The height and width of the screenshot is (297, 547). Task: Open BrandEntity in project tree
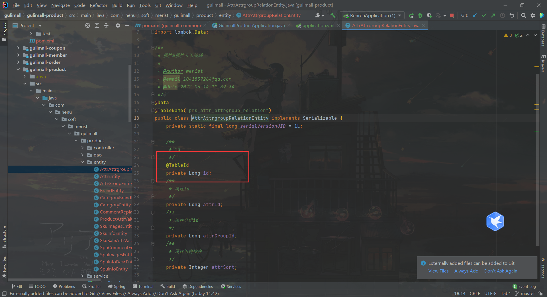click(112, 190)
